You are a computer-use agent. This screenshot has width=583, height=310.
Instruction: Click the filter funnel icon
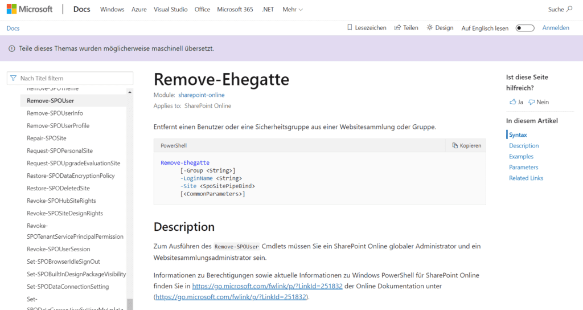[14, 78]
